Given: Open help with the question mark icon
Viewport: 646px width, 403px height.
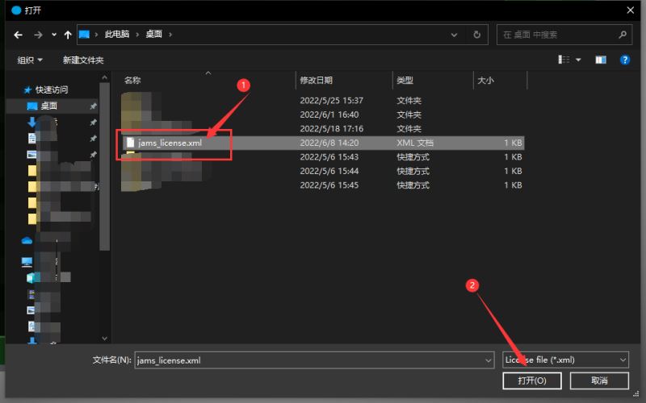Looking at the screenshot, I should pyautogui.click(x=624, y=60).
